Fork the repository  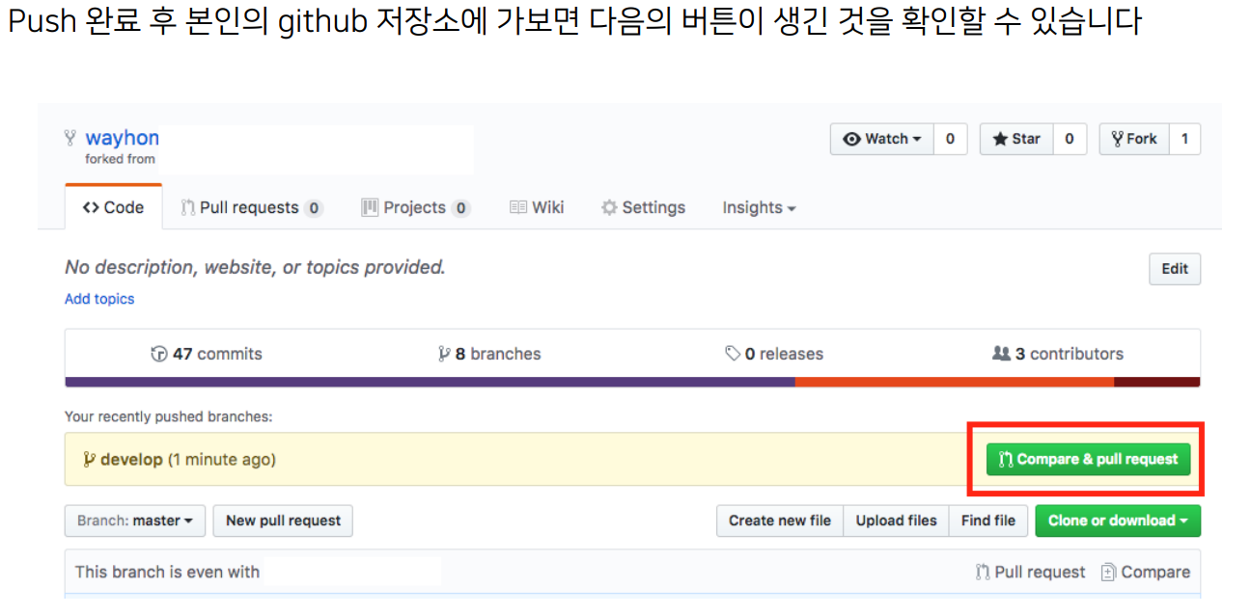point(1134,139)
